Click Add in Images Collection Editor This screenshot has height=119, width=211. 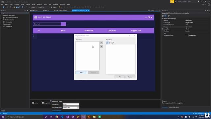pyautogui.click(x=81, y=73)
